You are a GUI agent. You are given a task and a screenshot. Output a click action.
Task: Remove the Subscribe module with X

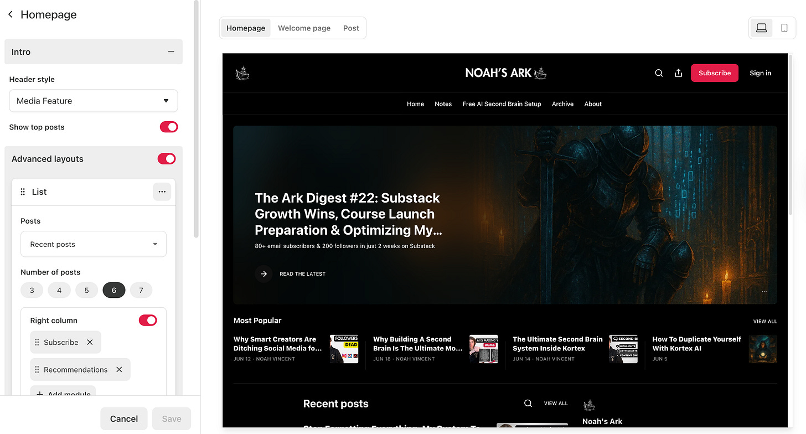click(x=90, y=342)
